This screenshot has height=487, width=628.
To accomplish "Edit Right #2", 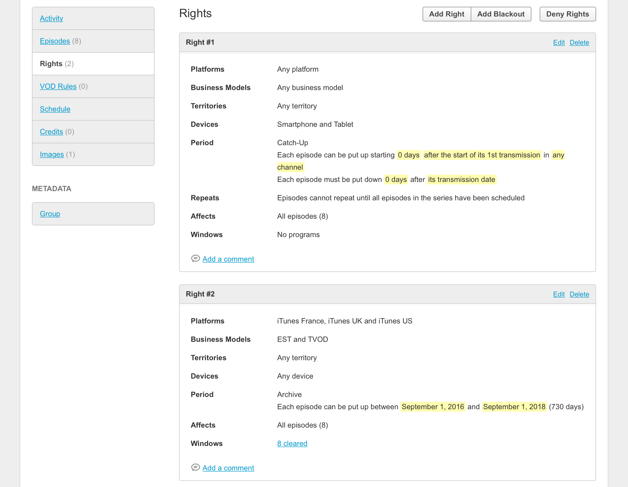I will pyautogui.click(x=559, y=294).
